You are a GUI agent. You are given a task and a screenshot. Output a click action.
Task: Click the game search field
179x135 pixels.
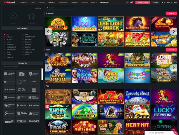60,8
